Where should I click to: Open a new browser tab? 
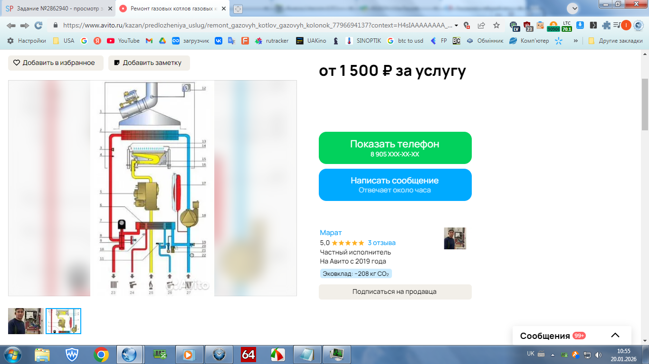coord(238,9)
